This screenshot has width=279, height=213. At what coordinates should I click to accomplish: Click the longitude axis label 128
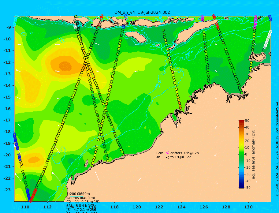226,207
